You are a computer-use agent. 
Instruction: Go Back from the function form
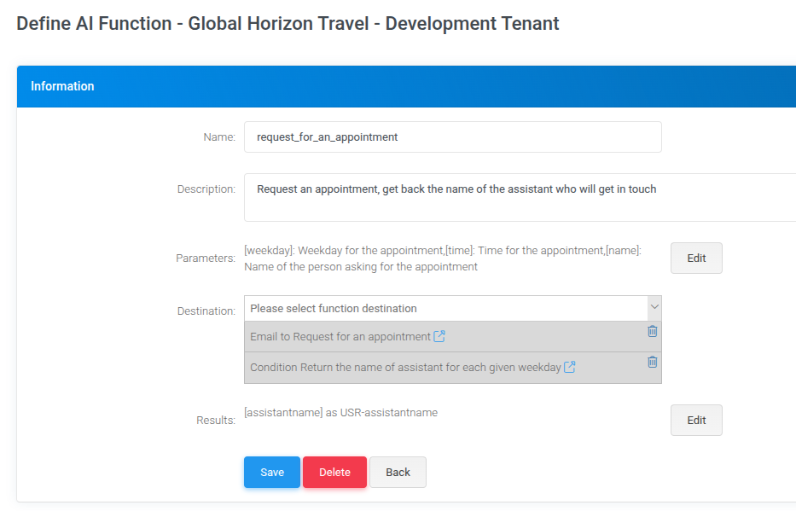(398, 472)
